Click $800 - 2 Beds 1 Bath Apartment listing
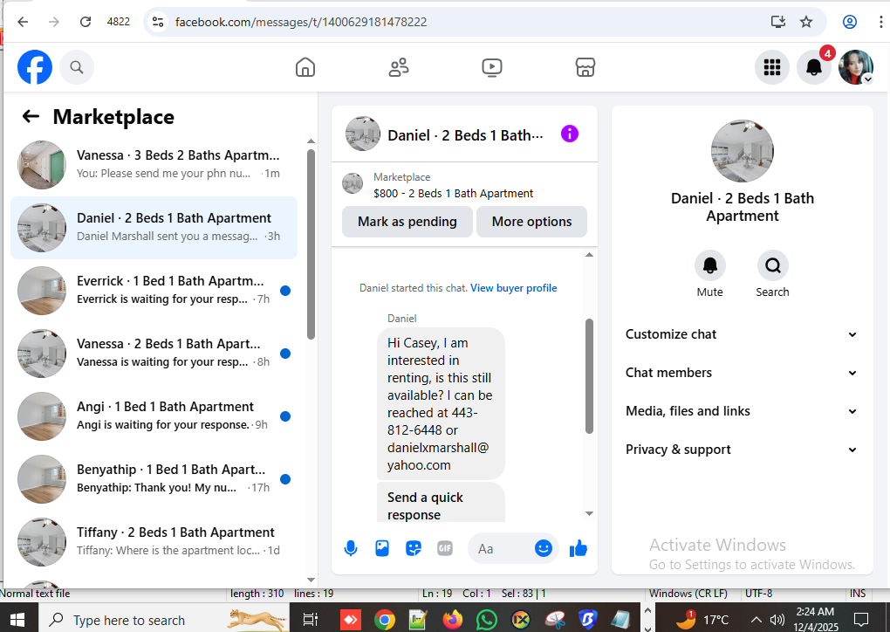 point(453,194)
